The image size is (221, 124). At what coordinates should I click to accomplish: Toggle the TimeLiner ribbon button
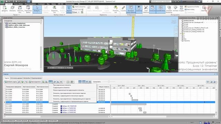coord(152,9)
